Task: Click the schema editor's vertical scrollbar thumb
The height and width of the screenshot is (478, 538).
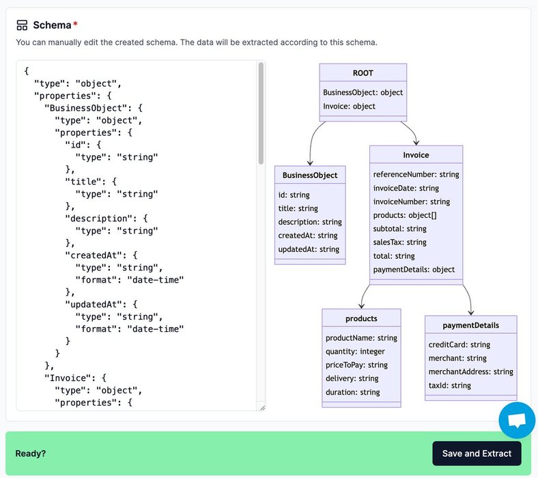Action: [x=261, y=113]
